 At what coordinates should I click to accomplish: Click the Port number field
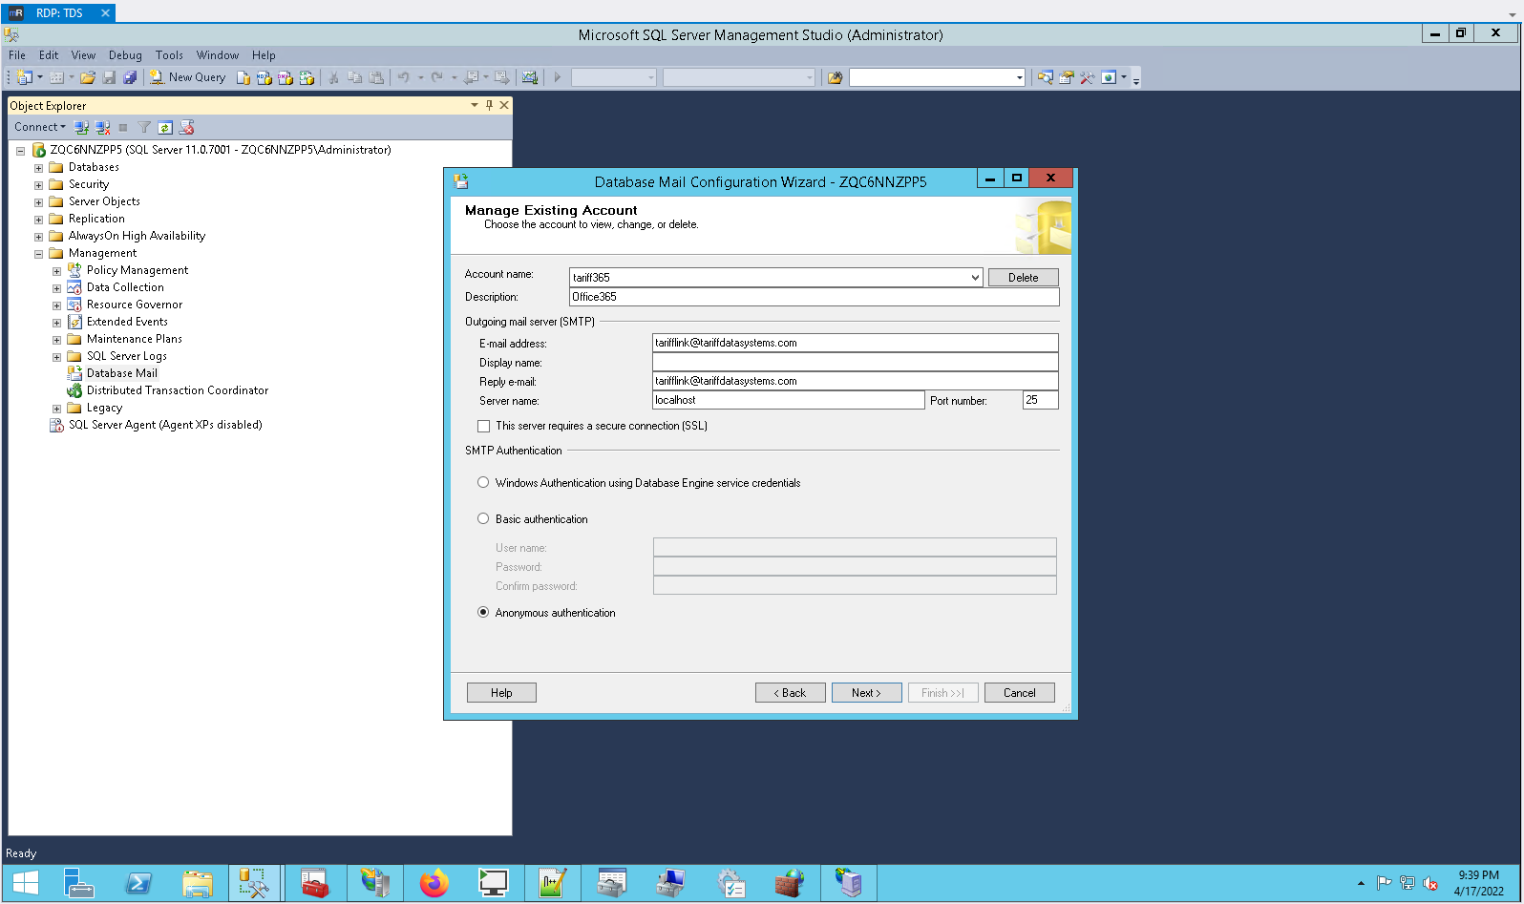coord(1040,400)
